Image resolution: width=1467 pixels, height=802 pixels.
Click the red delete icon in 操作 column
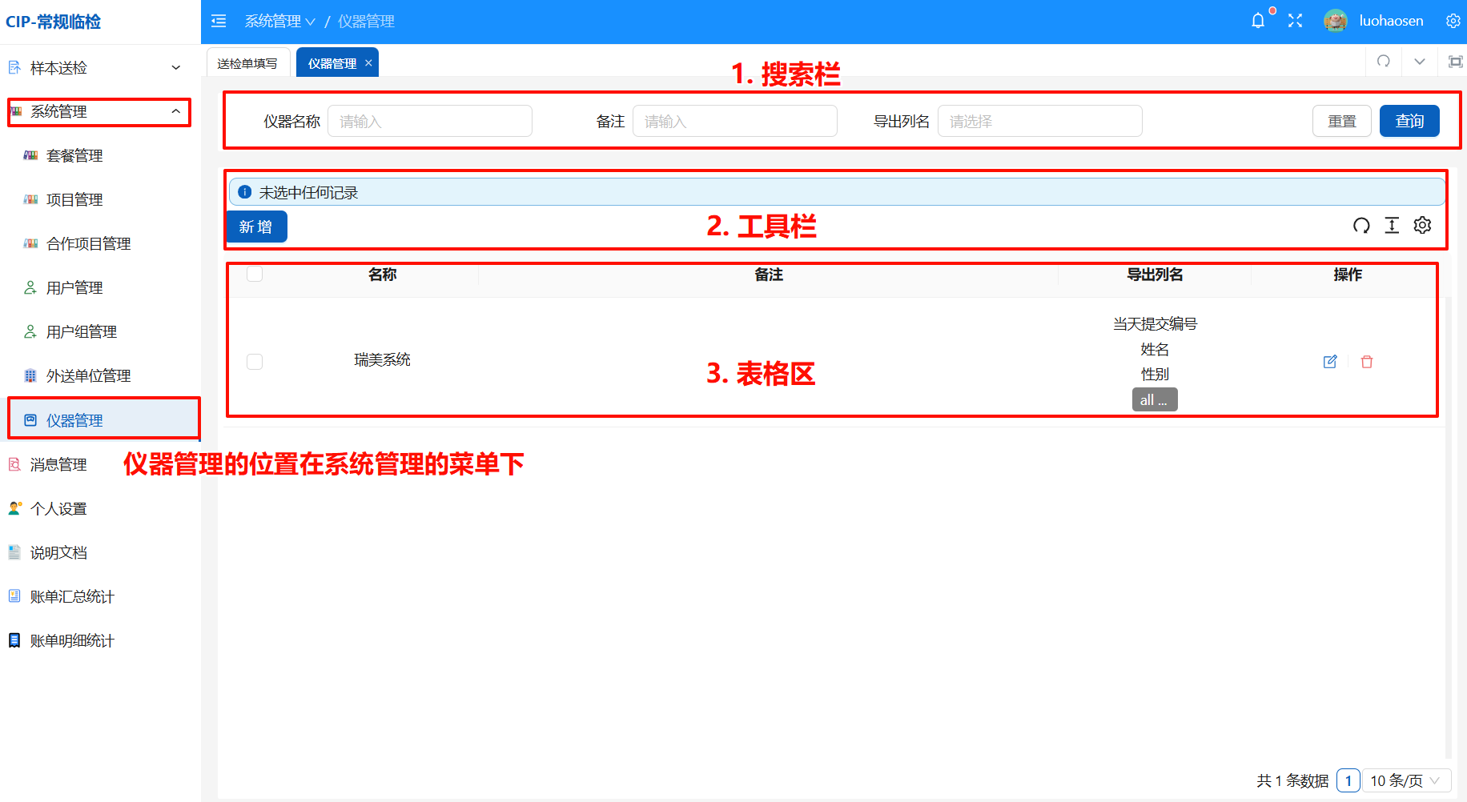pyautogui.click(x=1367, y=362)
